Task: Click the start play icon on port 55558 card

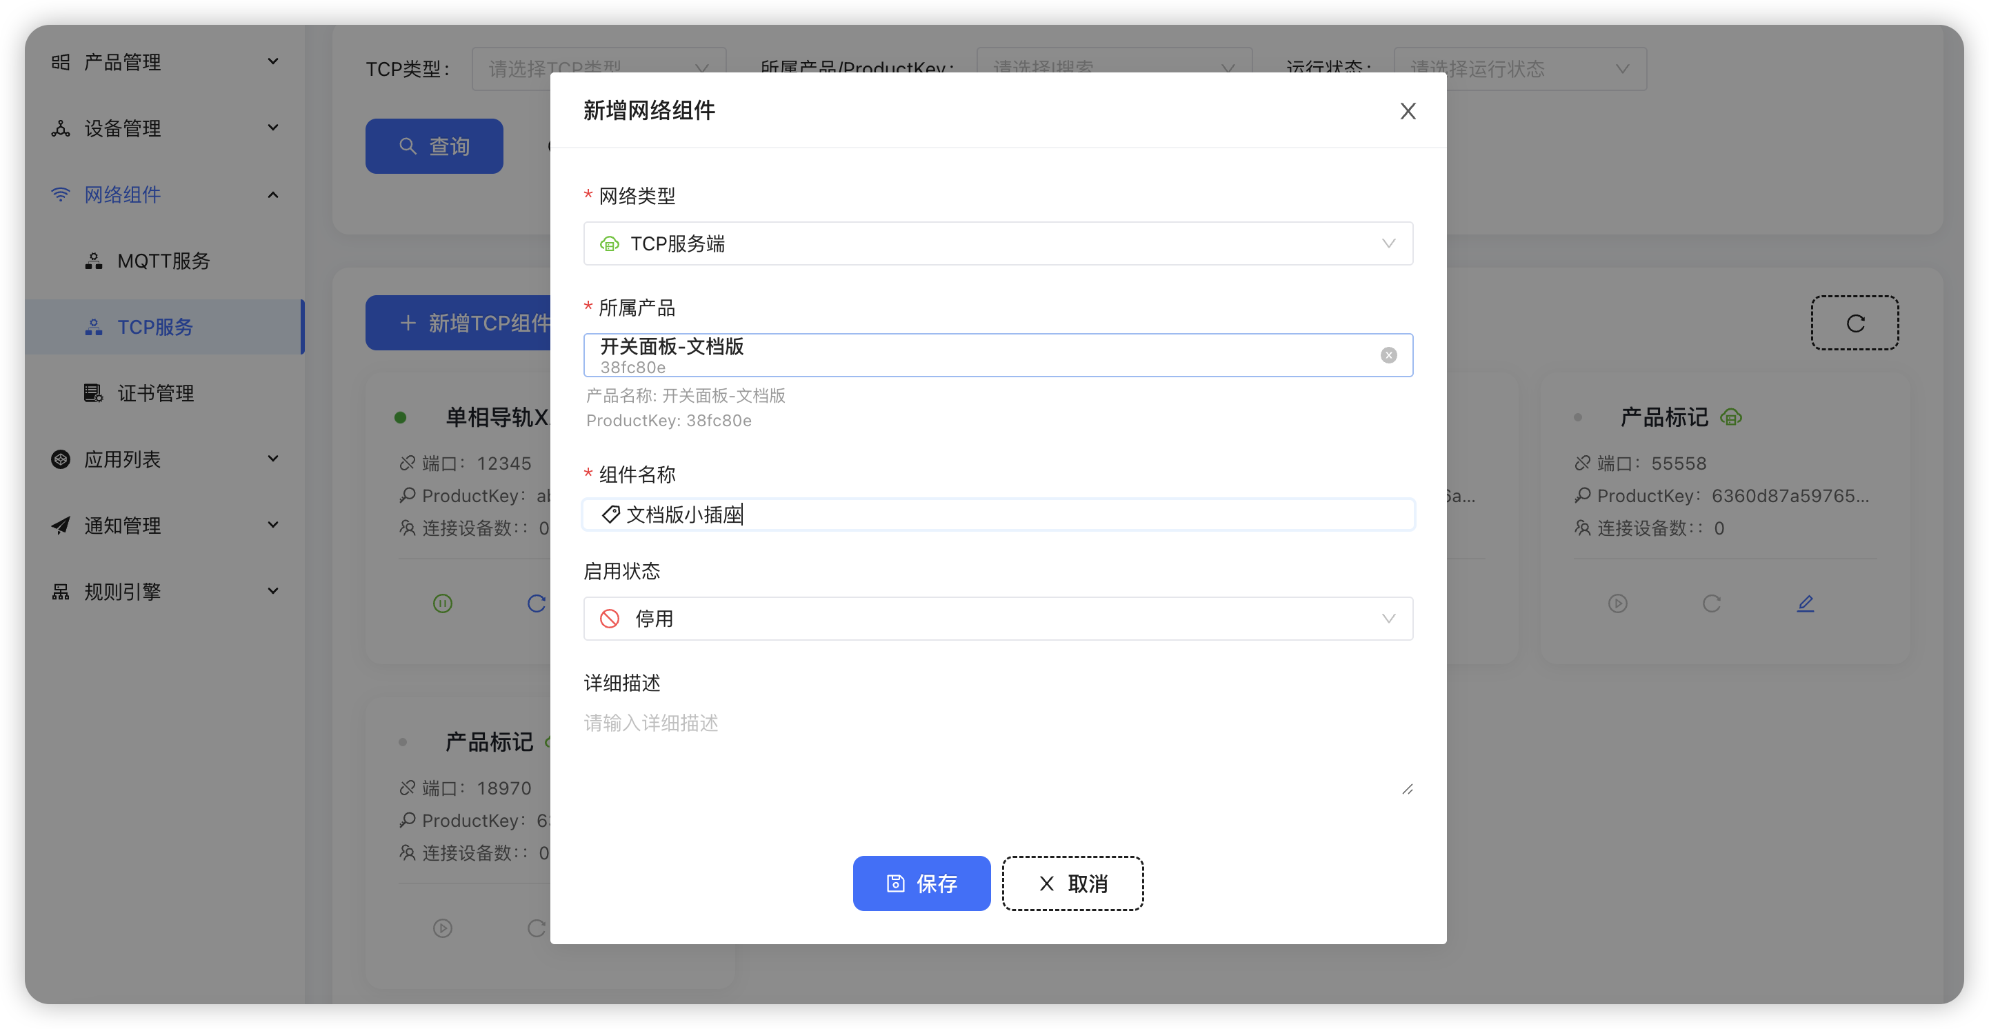Action: click(x=1617, y=603)
